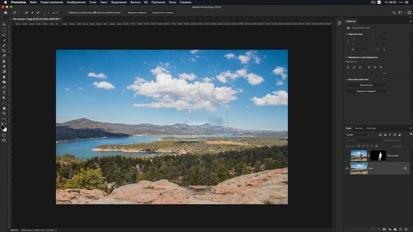Select the Rectangular Marquee tool
Viewport: 413px width, 232px height.
[4, 30]
